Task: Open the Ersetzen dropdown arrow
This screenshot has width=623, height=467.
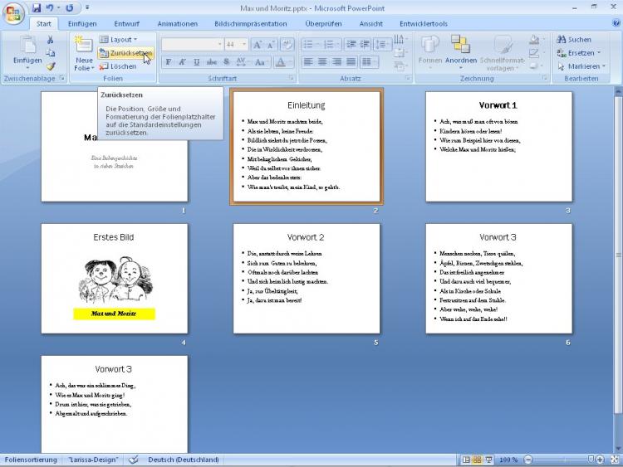Action: (x=599, y=53)
